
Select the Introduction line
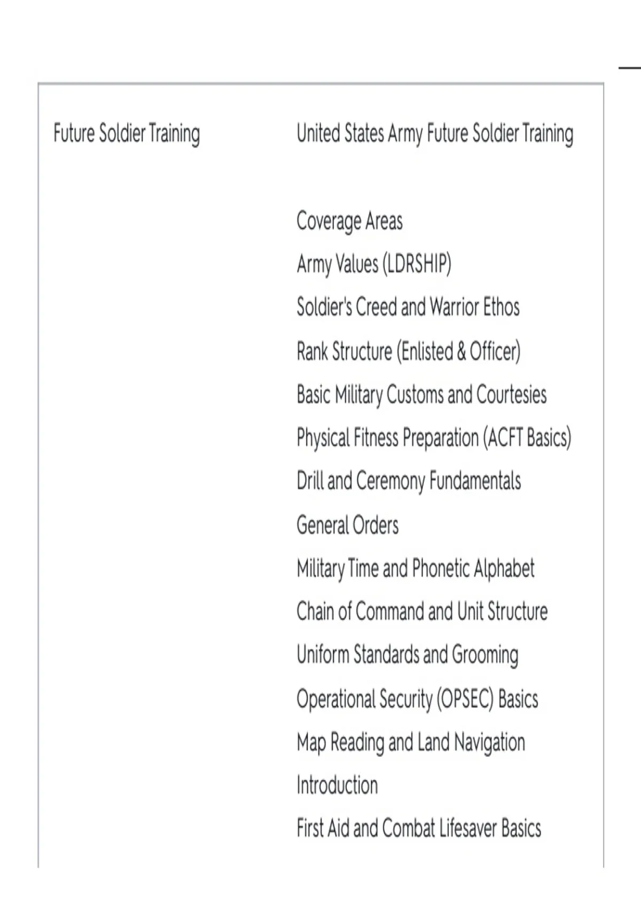[x=337, y=785]
